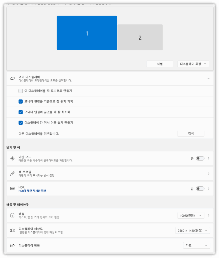The width and height of the screenshot is (219, 258).
Task: Click the display resolution icon
Action: [12, 230]
